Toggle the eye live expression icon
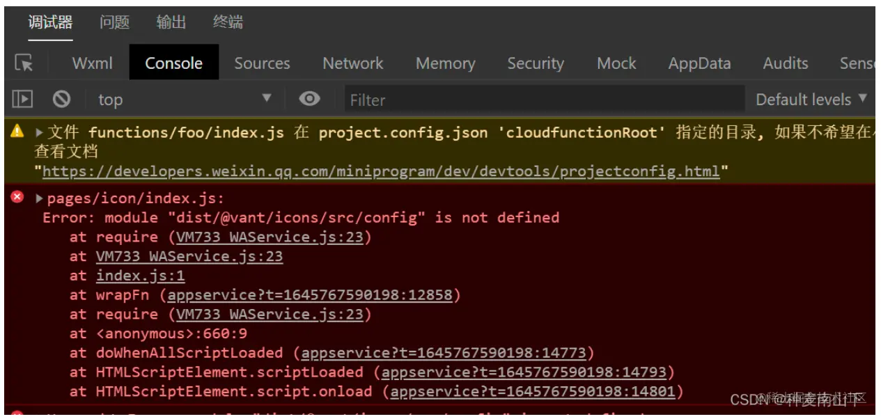Viewport: 881px width, 419px height. 309,99
